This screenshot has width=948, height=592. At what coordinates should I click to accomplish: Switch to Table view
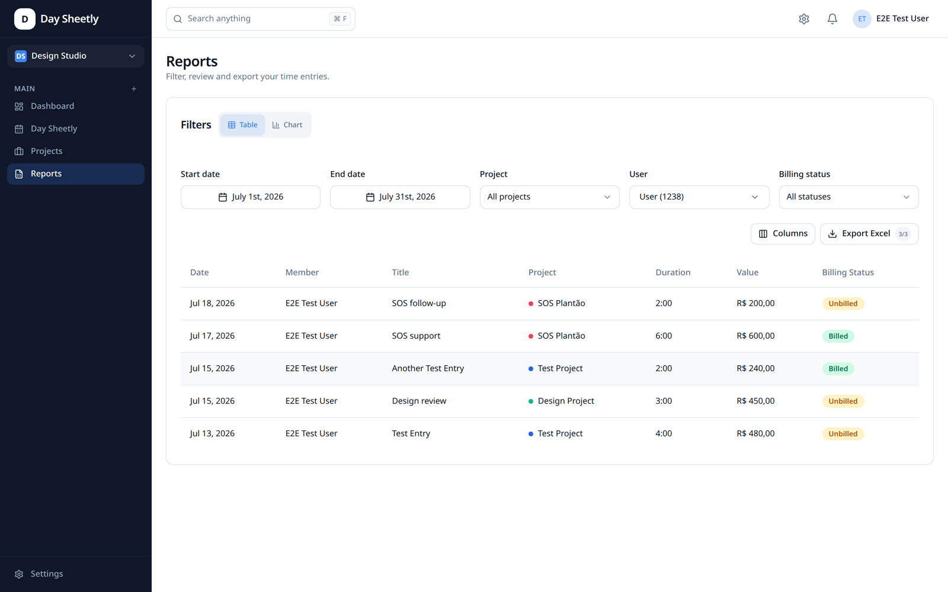coord(243,125)
